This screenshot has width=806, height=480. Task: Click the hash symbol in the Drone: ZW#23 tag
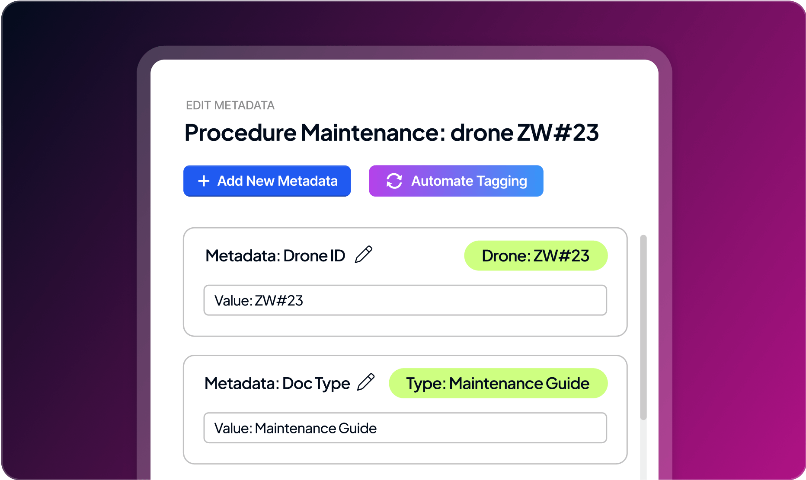click(563, 256)
